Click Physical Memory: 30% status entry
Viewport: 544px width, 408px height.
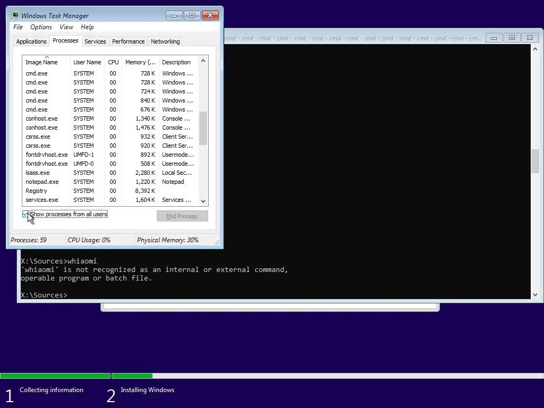click(x=167, y=240)
